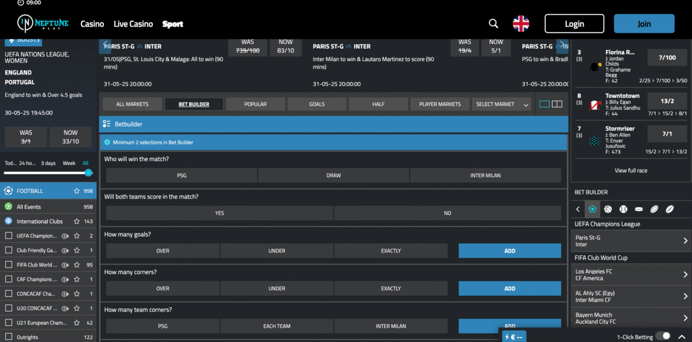Click the UK flag language icon
The width and height of the screenshot is (692, 342).
coord(521,24)
